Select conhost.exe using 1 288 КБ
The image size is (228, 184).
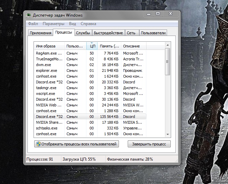pyautogui.click(x=90, y=111)
